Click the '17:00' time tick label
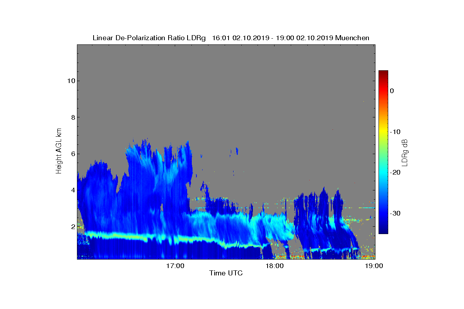 pos(175,266)
